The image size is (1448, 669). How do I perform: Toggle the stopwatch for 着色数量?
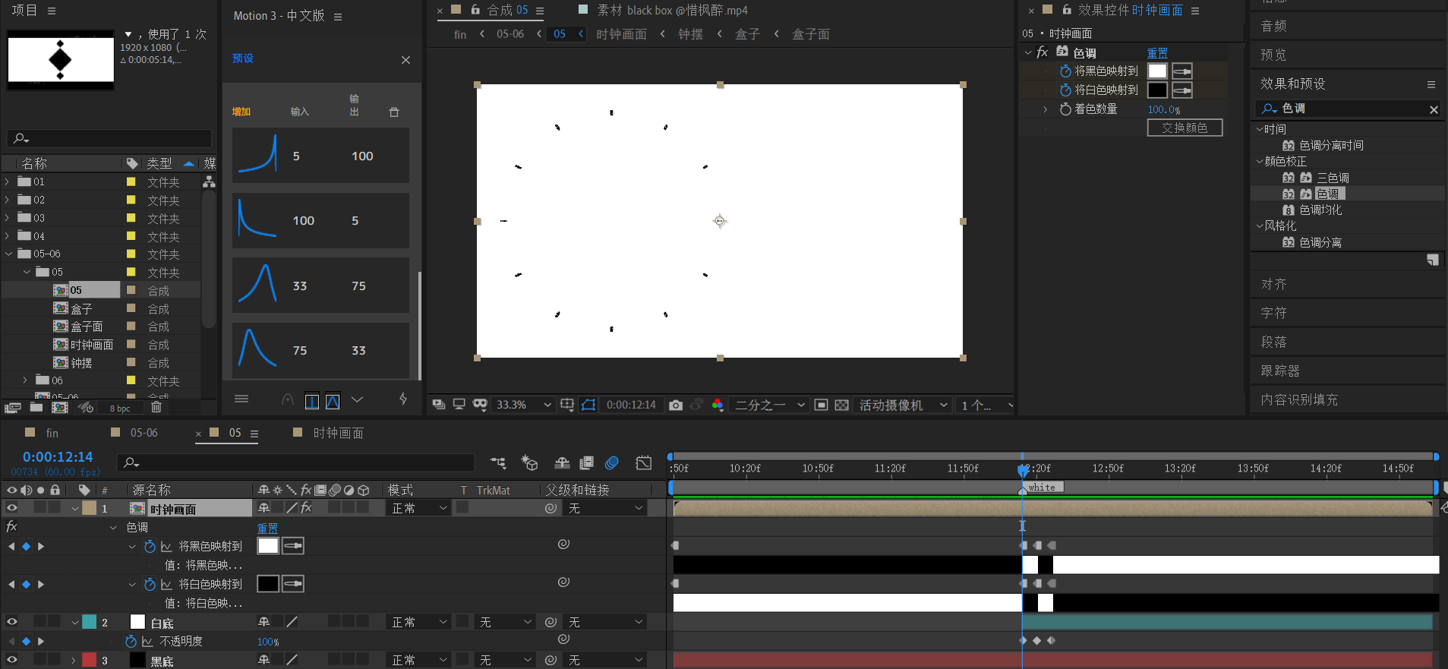pos(1065,109)
